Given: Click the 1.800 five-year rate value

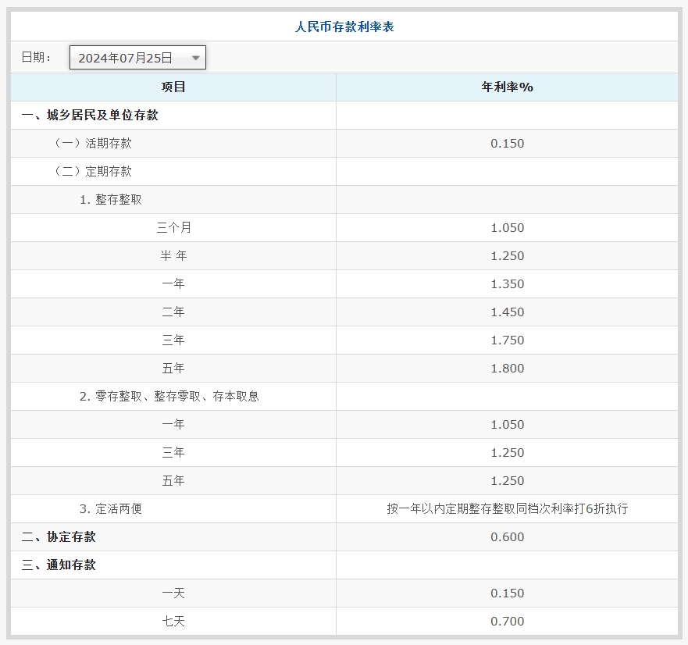Looking at the screenshot, I should [x=507, y=368].
